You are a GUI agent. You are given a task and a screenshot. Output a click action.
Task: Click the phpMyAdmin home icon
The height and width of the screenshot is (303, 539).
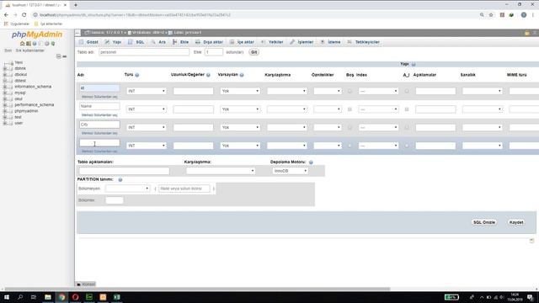click(x=23, y=44)
